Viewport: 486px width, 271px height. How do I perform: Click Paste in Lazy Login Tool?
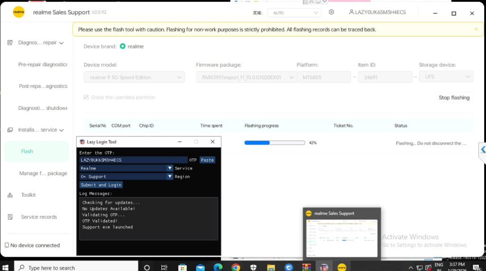[207, 160]
